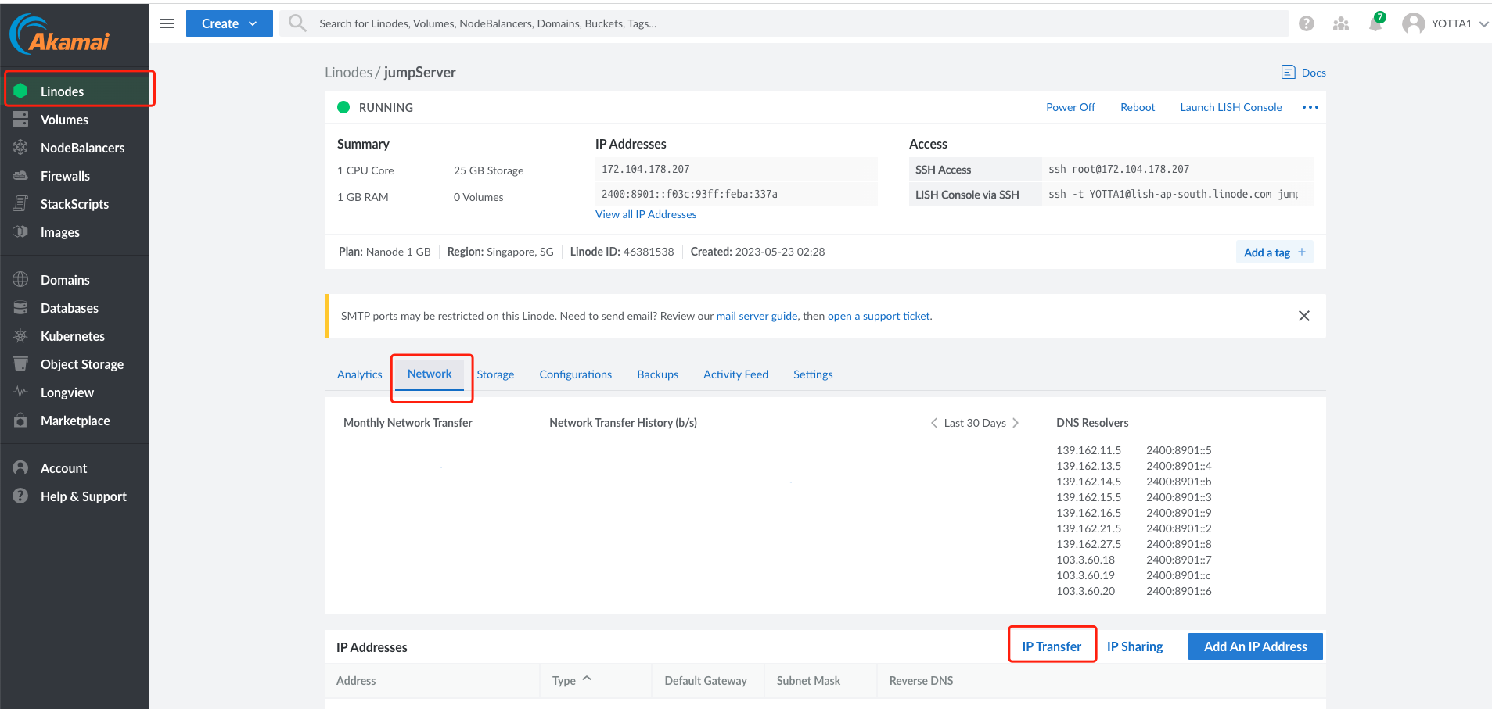This screenshot has width=1492, height=709.
Task: Click the search magnifier icon
Action: (x=297, y=23)
